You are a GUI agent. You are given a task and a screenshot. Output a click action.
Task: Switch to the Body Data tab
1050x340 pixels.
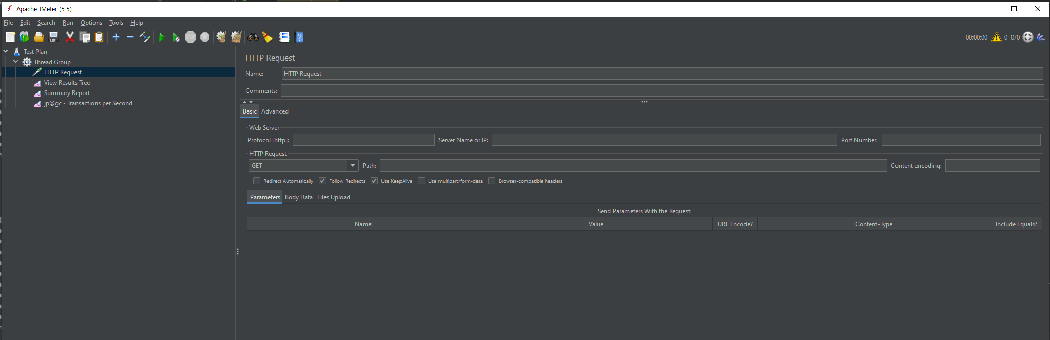[x=299, y=197]
